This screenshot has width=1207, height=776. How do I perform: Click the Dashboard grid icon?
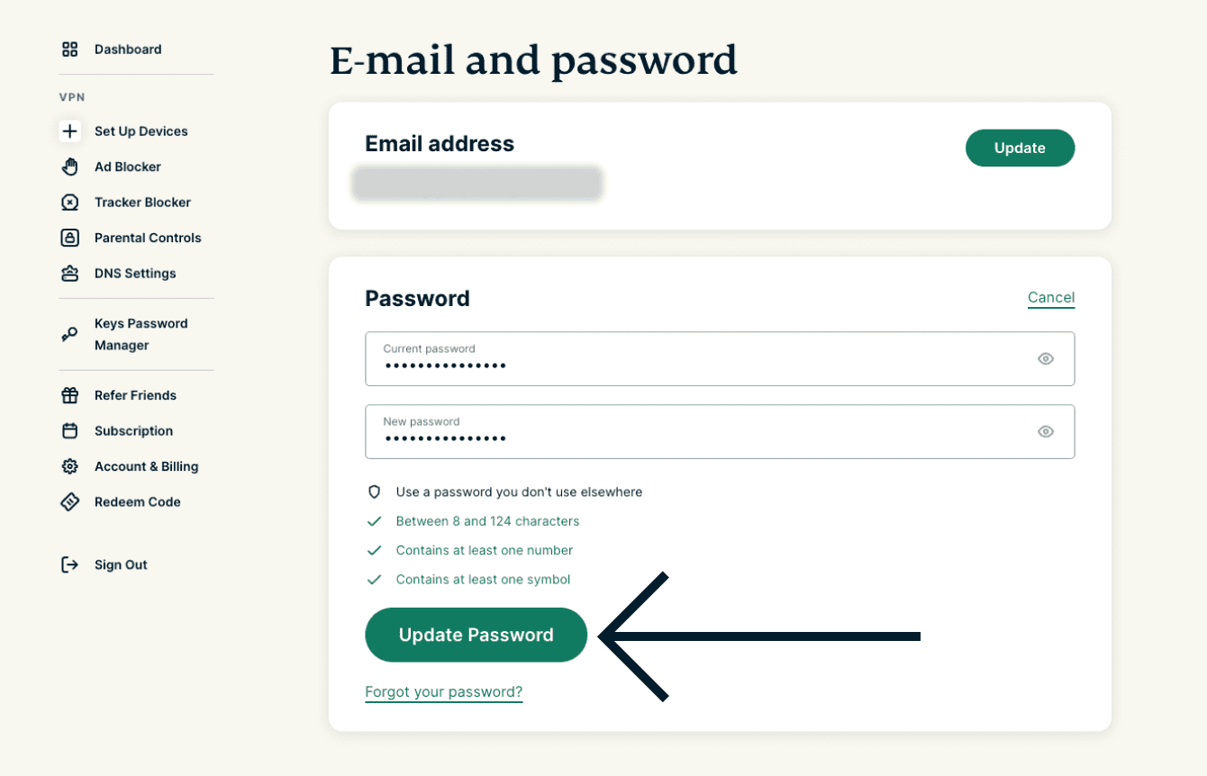[x=69, y=50]
